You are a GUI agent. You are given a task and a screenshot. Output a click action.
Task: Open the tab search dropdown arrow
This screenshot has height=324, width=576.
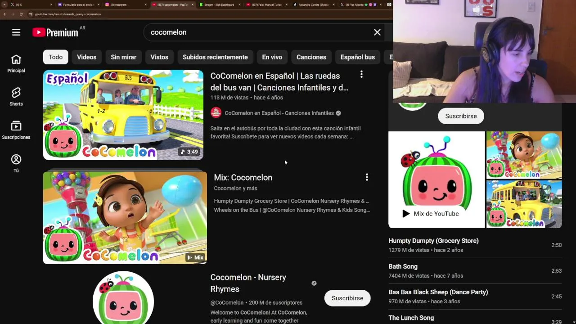pos(5,4)
